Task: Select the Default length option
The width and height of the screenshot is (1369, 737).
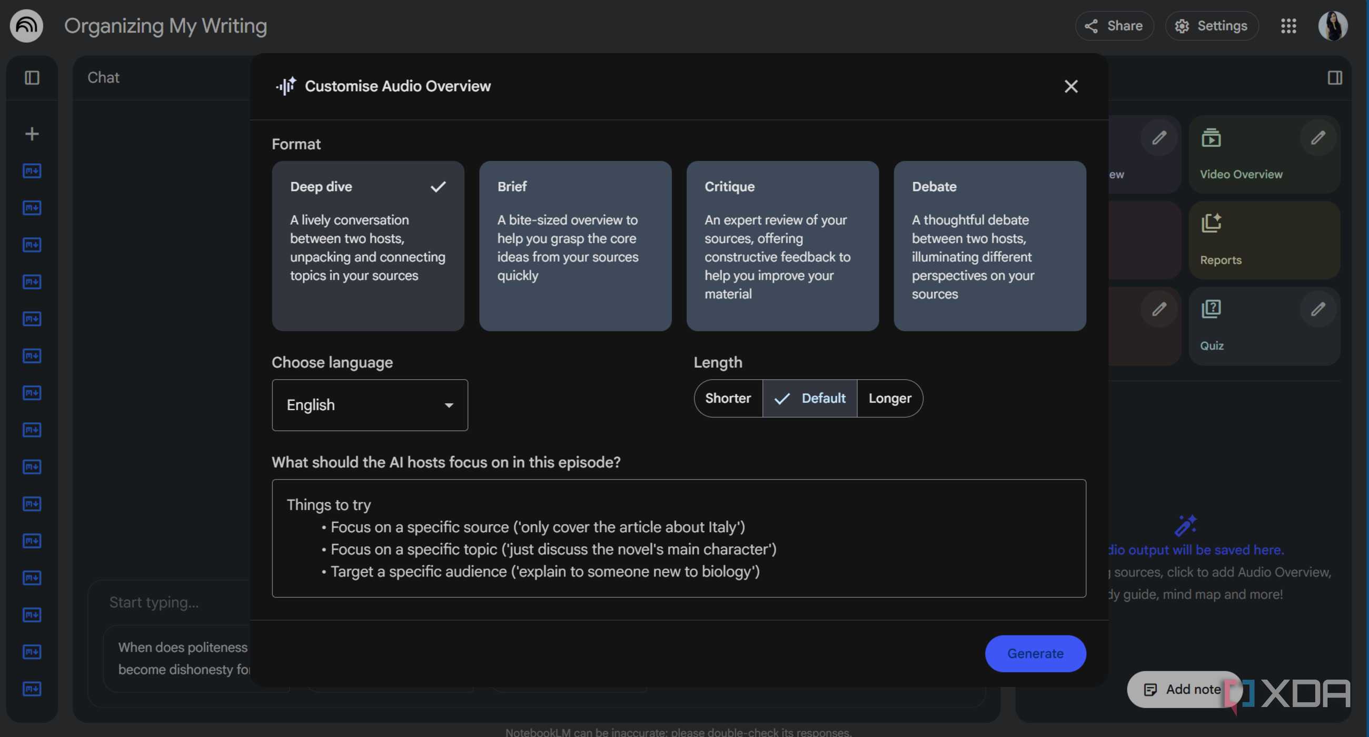Action: point(810,398)
